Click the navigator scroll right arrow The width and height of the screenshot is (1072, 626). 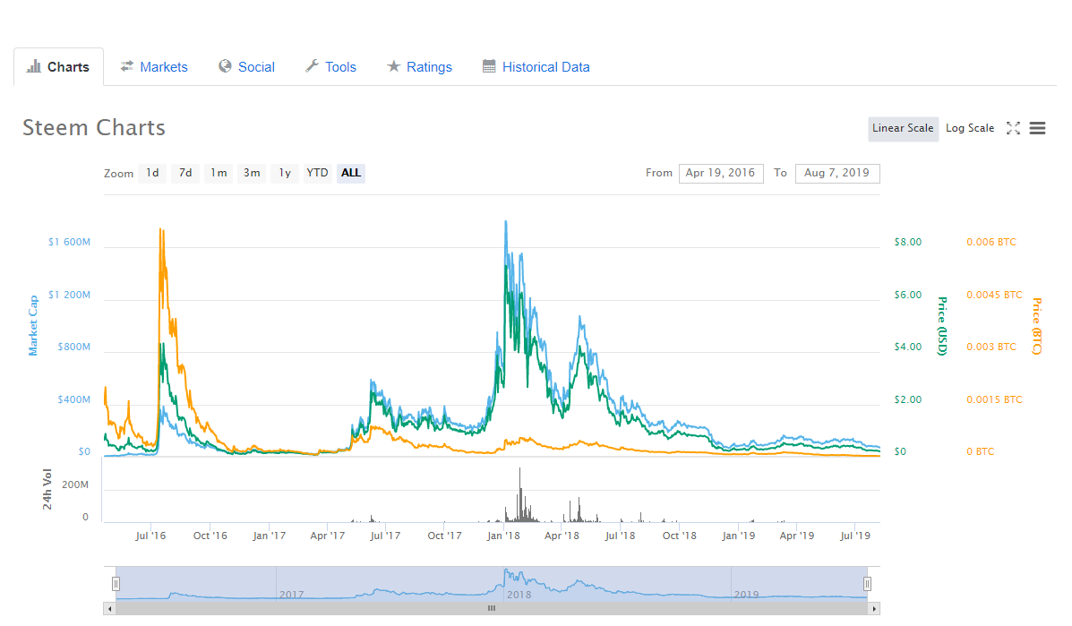click(x=874, y=608)
